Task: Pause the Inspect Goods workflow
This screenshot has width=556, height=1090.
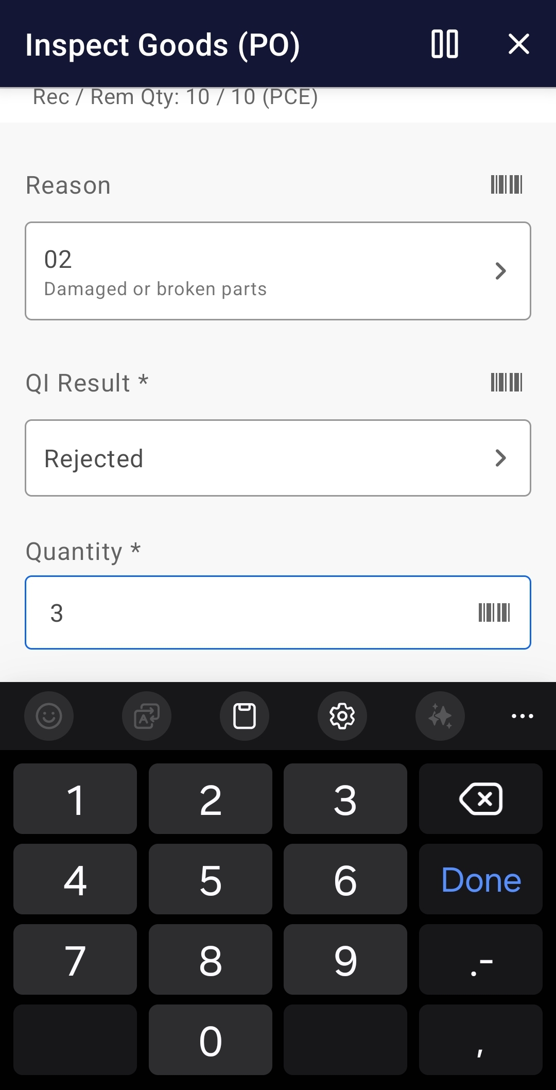Action: click(445, 45)
